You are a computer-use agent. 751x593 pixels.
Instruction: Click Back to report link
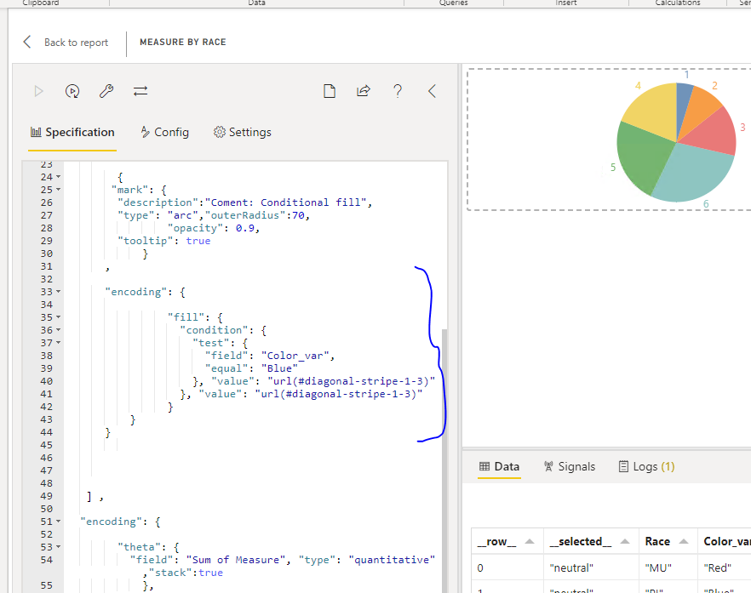(x=76, y=43)
